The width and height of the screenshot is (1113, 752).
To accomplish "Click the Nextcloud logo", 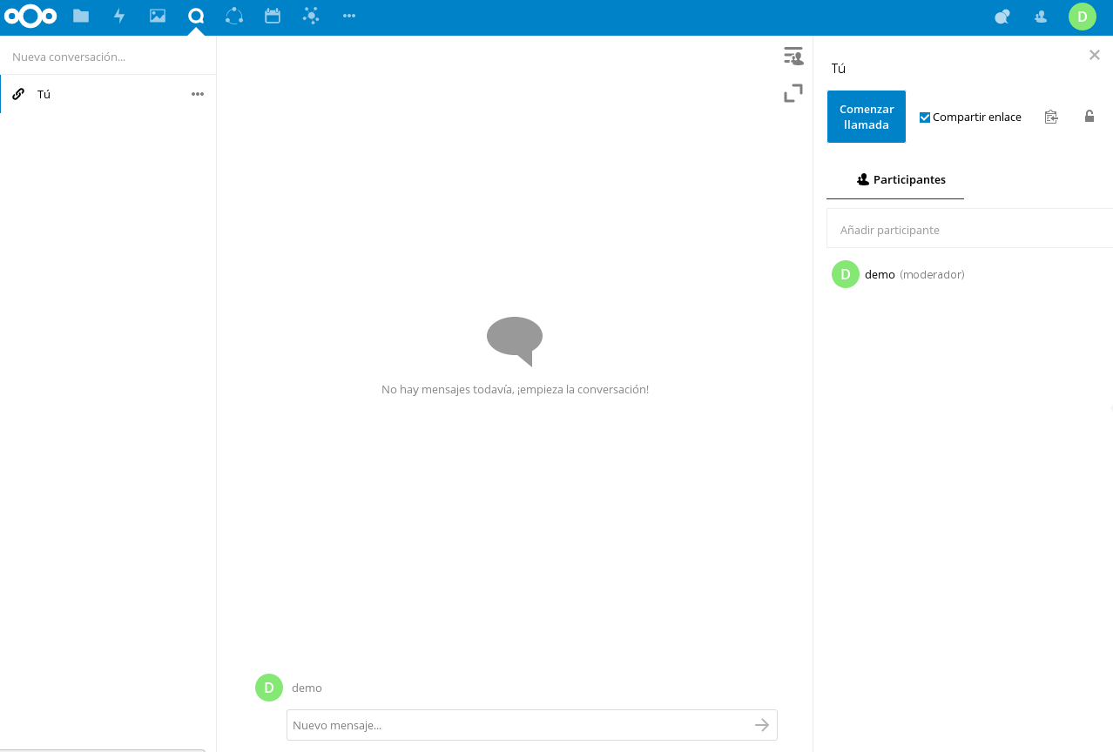I will pos(30,16).
